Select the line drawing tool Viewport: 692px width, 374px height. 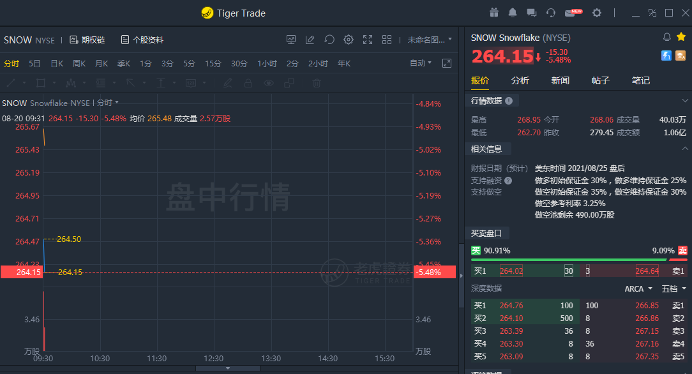11,83
